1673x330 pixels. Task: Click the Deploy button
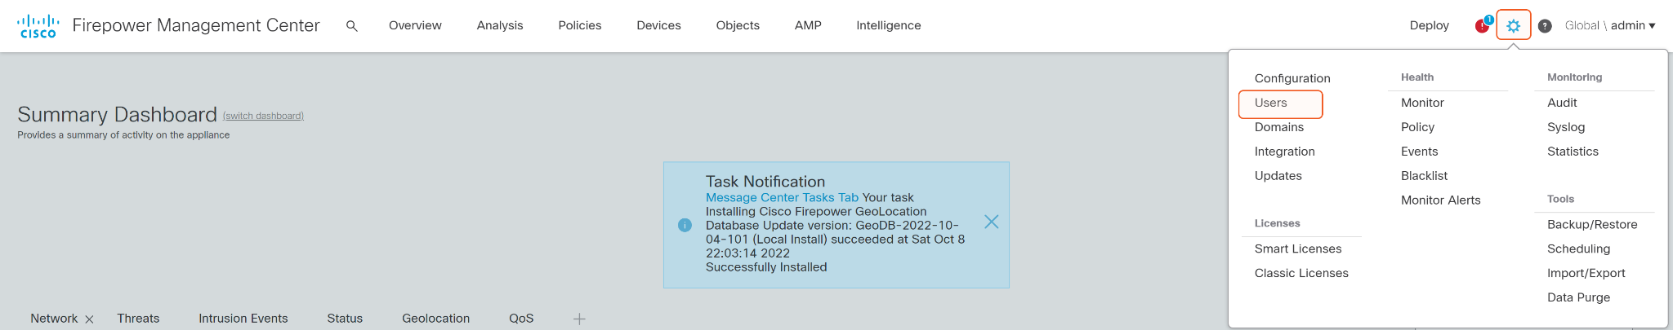point(1429,26)
